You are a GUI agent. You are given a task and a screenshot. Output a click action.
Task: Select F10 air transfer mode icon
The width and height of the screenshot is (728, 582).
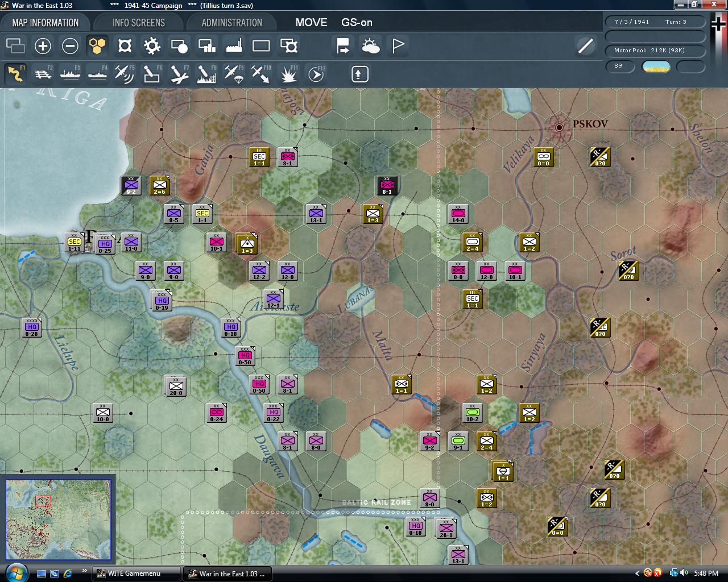261,74
